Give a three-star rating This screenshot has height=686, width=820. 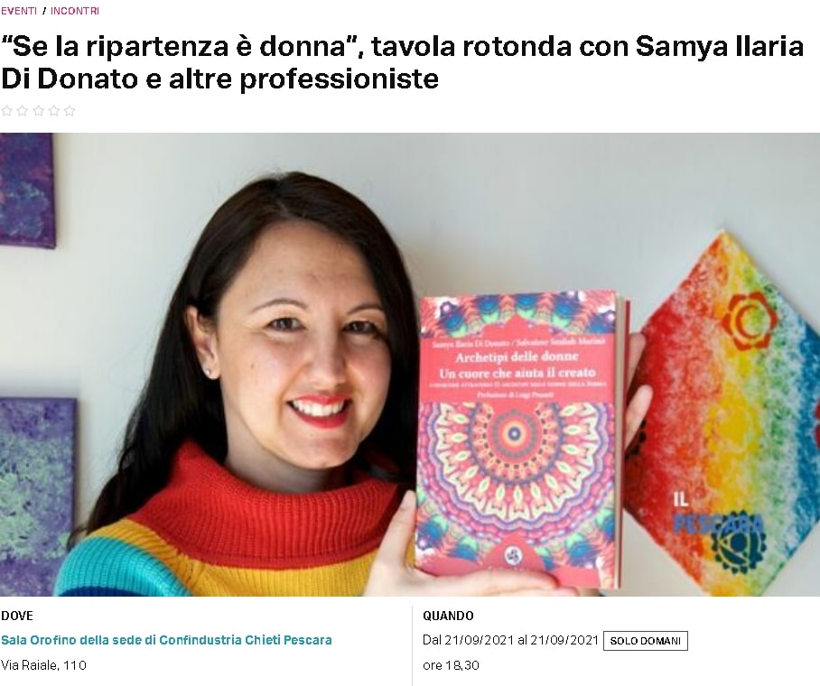point(38,111)
